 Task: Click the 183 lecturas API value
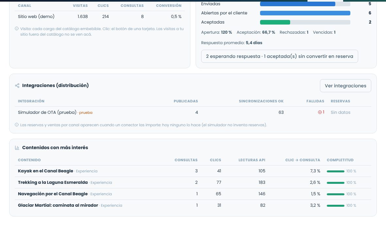[x=262, y=183]
